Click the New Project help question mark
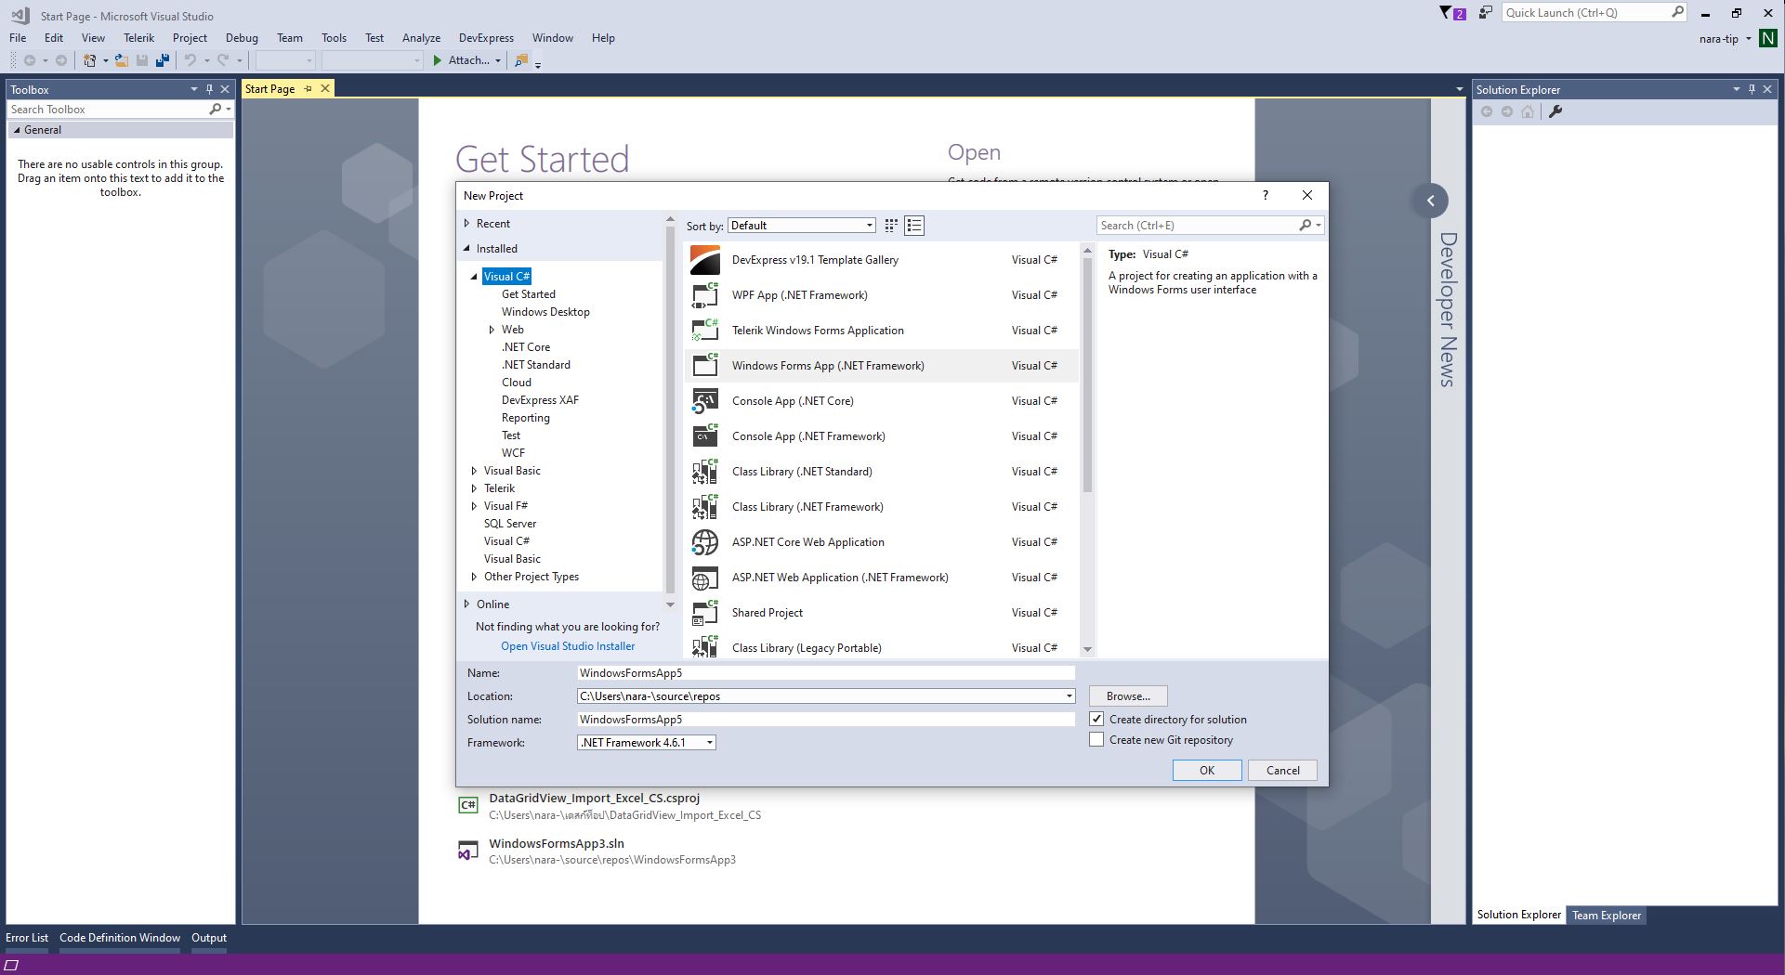The height and width of the screenshot is (975, 1785). tap(1265, 195)
